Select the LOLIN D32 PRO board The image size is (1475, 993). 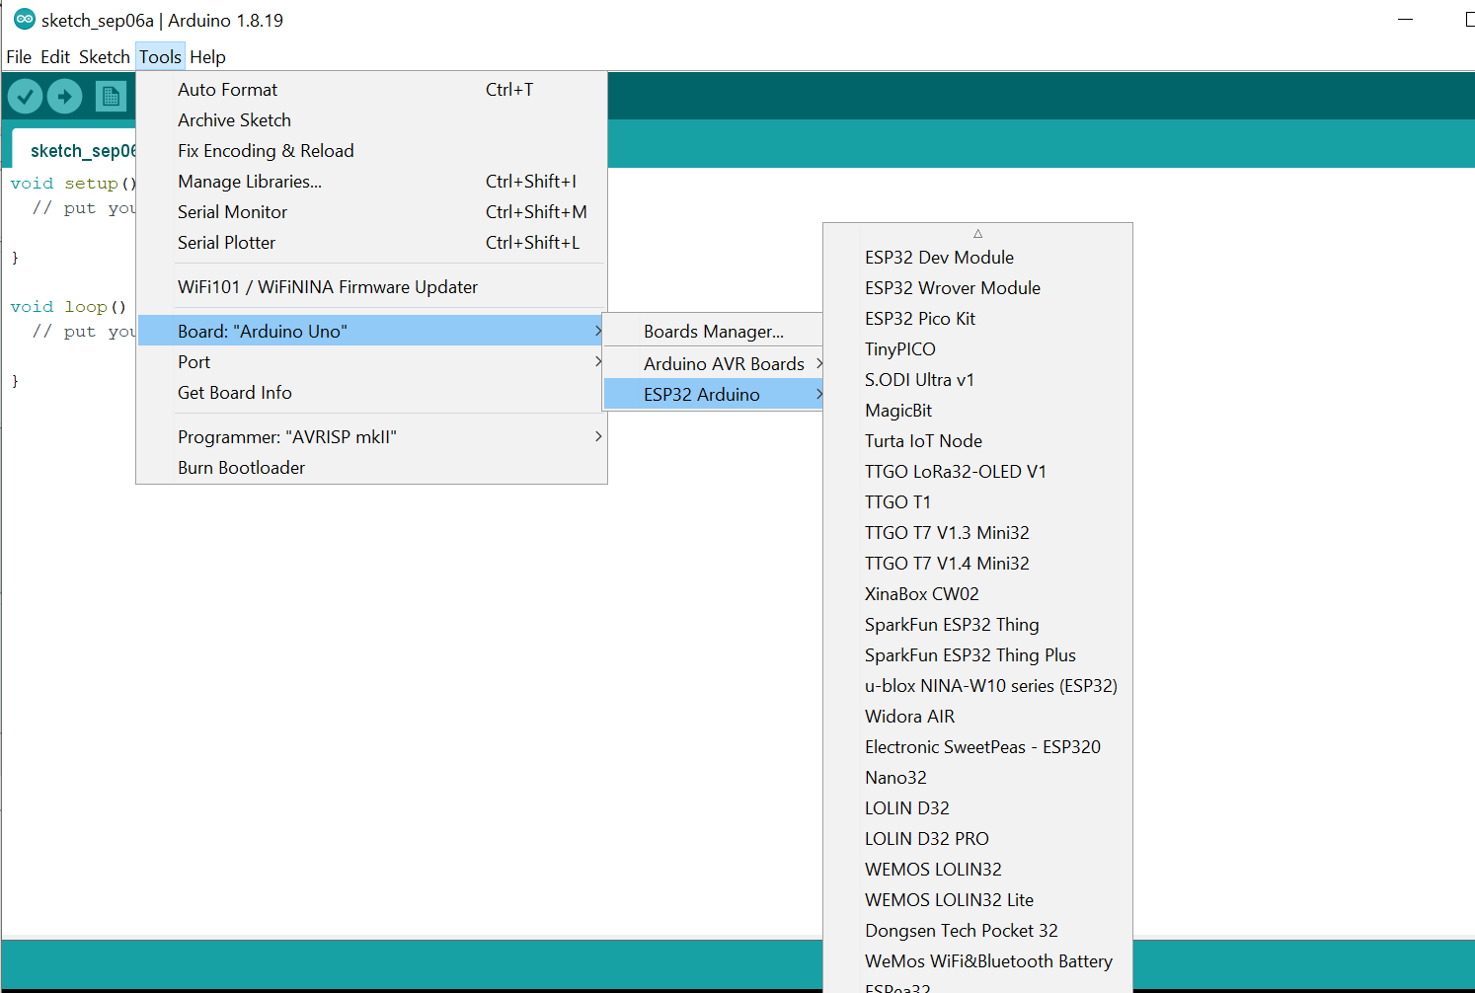click(926, 838)
